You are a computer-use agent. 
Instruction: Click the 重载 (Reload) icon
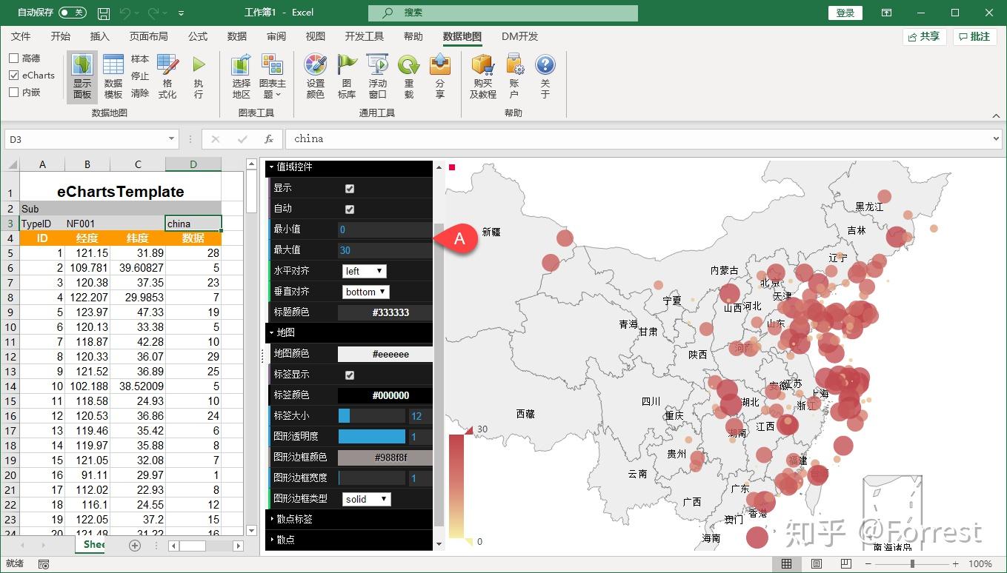coord(408,74)
